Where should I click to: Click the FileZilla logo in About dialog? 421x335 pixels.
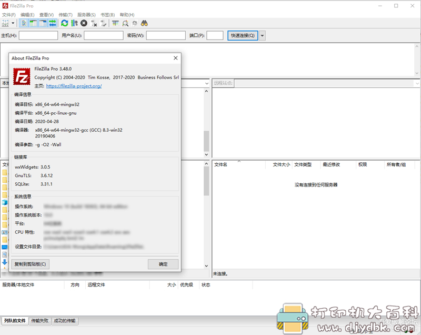pyautogui.click(x=22, y=76)
